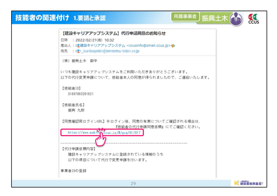
Task: Click the businessman avatar icon next to 振興土木
Action: tap(236, 19)
